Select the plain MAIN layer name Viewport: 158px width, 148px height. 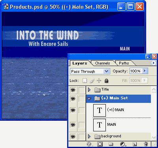111,125
